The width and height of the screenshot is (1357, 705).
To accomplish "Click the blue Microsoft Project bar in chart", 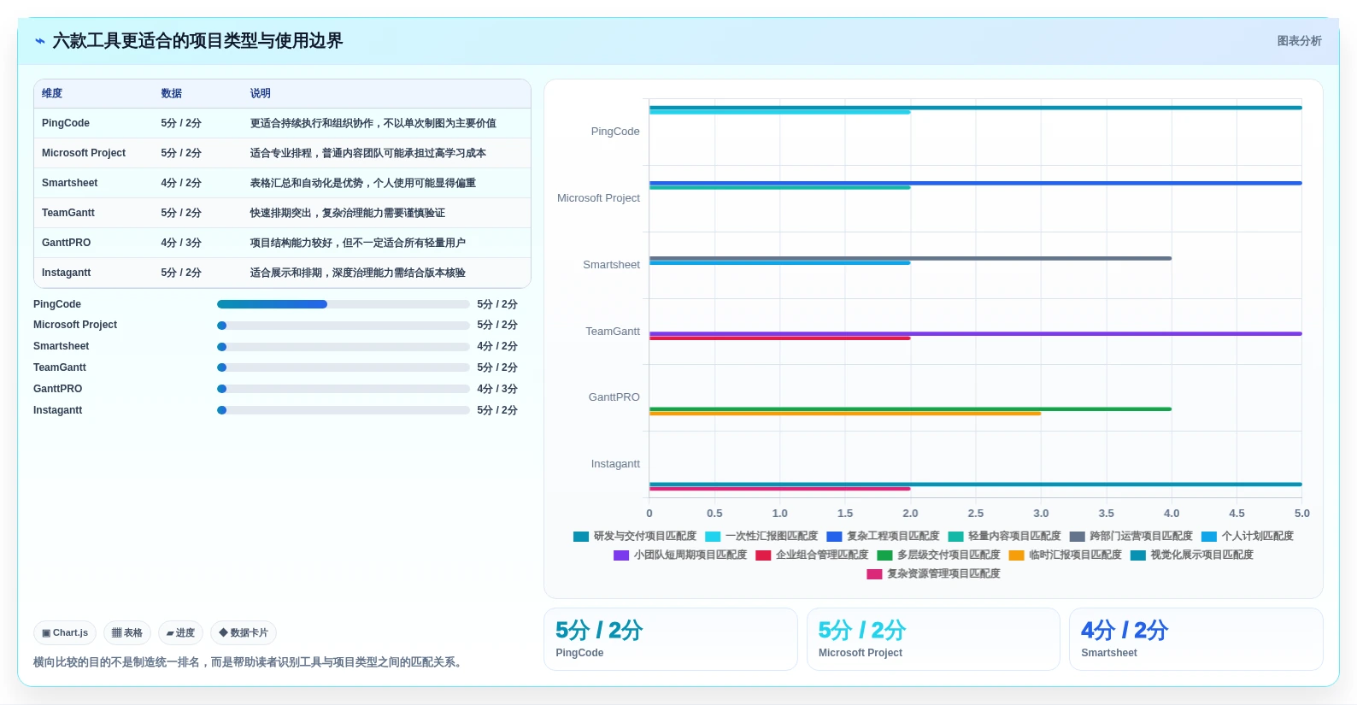I will (975, 183).
